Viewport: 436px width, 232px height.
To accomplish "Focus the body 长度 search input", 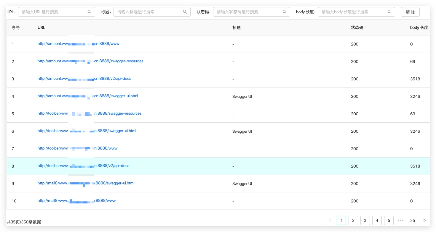I will [357, 12].
